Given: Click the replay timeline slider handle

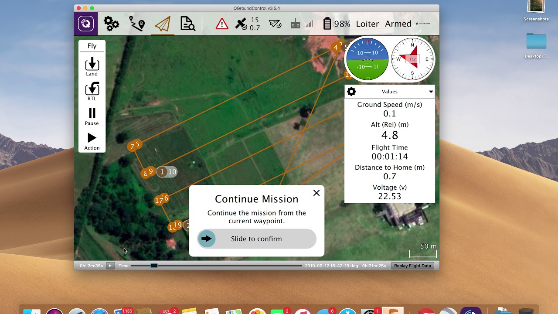Looking at the screenshot, I should click(154, 266).
